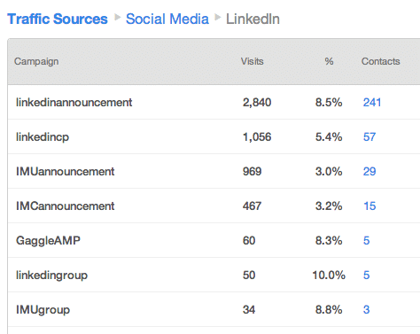Select the GaggleAMP campaign name

point(48,241)
